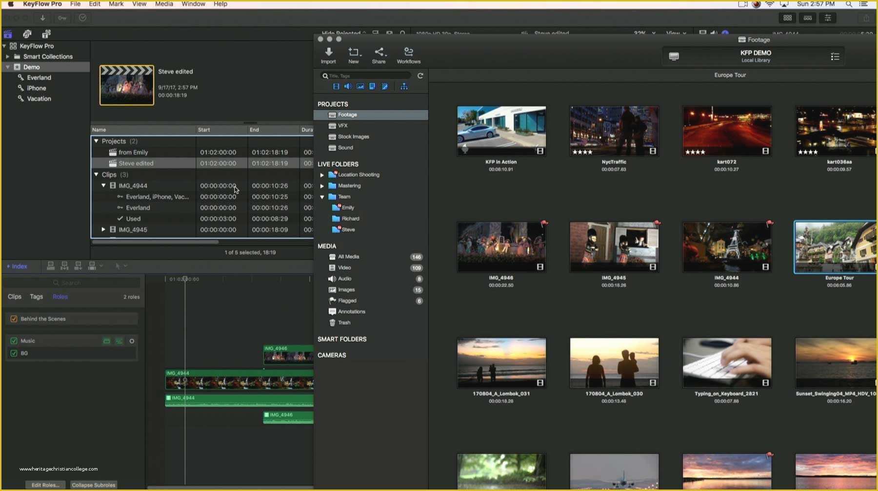Toggle Music role subrole lanes
The width and height of the screenshot is (878, 491).
119,341
